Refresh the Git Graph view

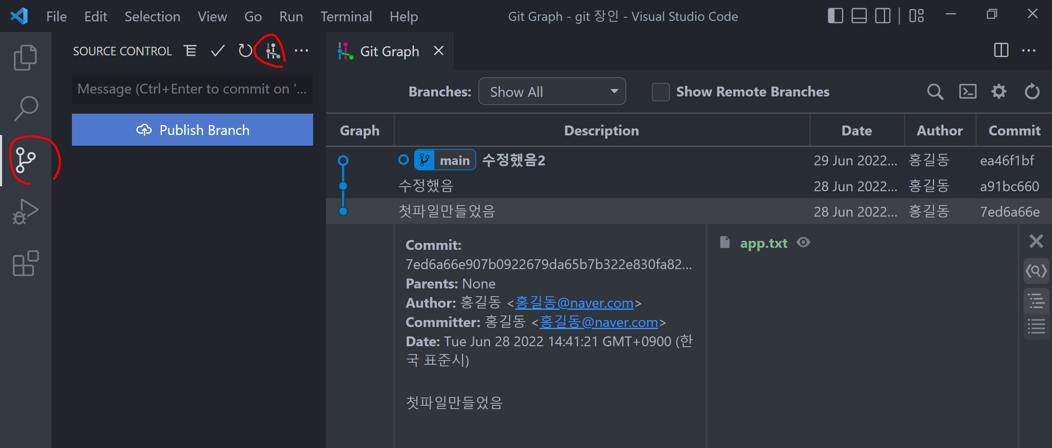(x=1032, y=91)
